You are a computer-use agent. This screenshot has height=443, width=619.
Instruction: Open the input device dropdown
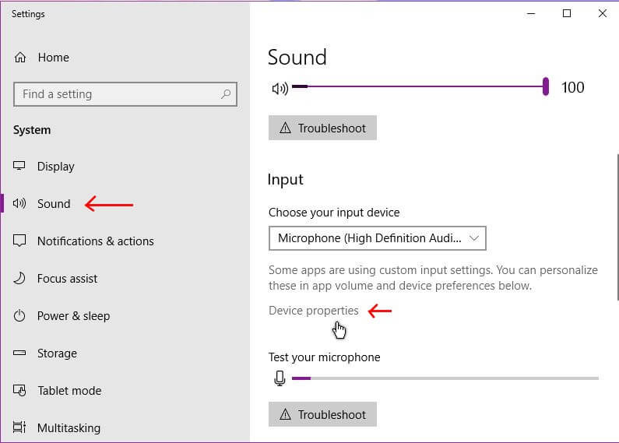click(x=378, y=238)
